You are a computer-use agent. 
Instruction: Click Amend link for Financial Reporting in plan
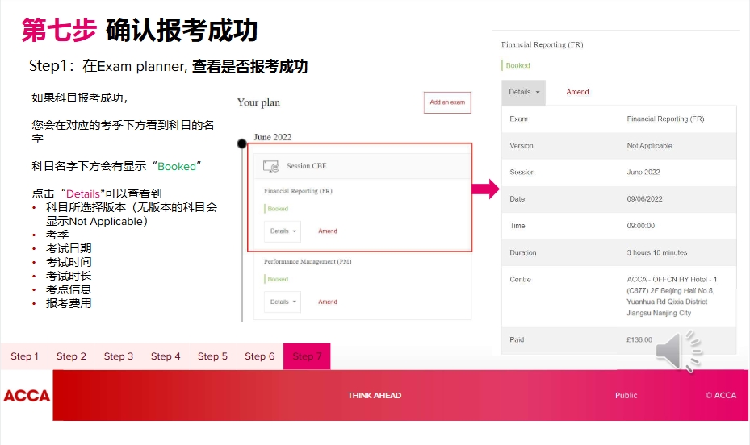[328, 231]
